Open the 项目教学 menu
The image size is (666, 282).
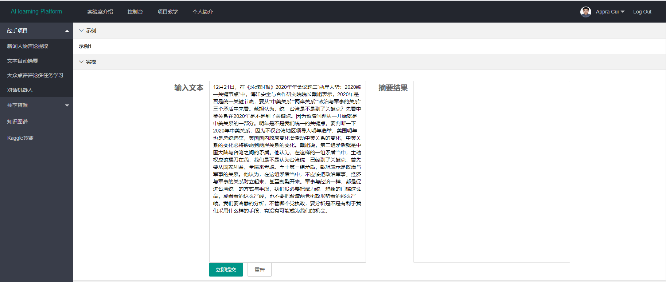(168, 12)
